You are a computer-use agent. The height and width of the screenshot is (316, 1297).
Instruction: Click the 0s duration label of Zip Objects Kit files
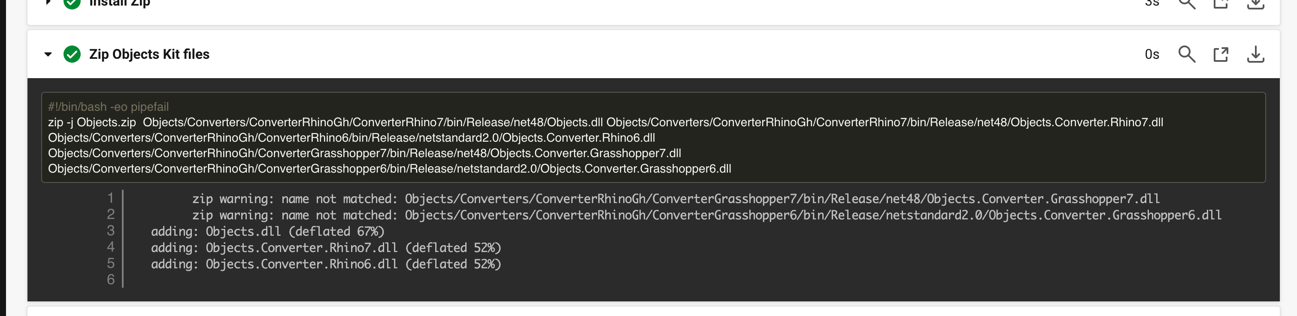click(x=1152, y=54)
